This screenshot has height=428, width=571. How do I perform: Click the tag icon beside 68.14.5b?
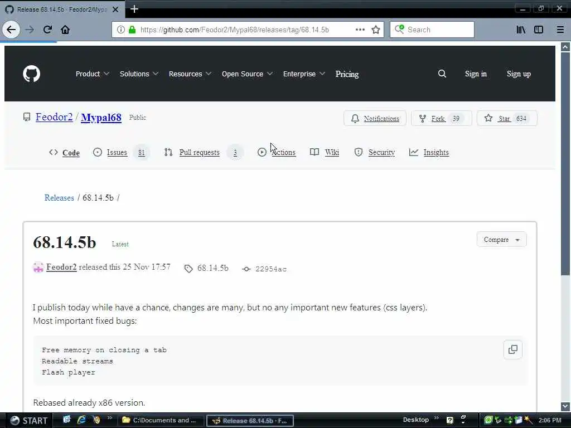click(188, 269)
